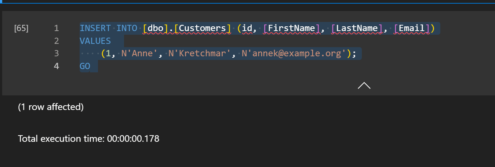This screenshot has width=495, height=167.
Task: Click the id column name
Action: coord(247,28)
